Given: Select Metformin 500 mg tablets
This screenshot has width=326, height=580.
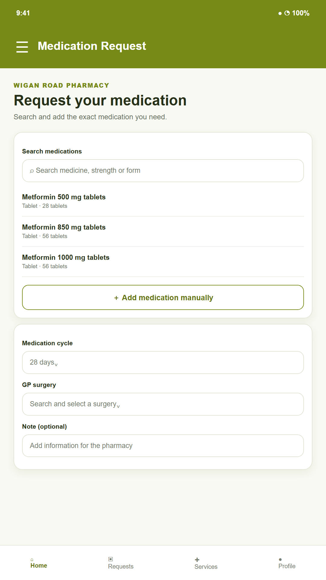Looking at the screenshot, I should tap(163, 201).
